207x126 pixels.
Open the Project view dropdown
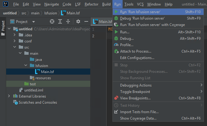pyautogui.click(x=33, y=22)
